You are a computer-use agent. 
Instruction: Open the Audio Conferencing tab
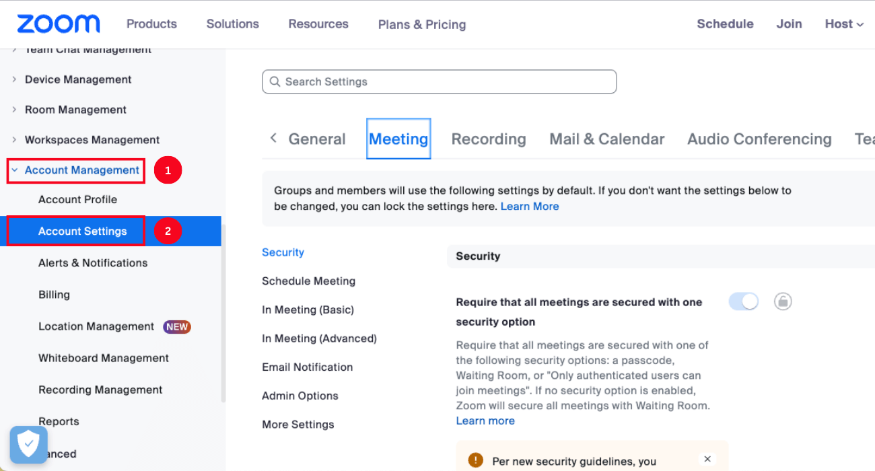point(759,139)
